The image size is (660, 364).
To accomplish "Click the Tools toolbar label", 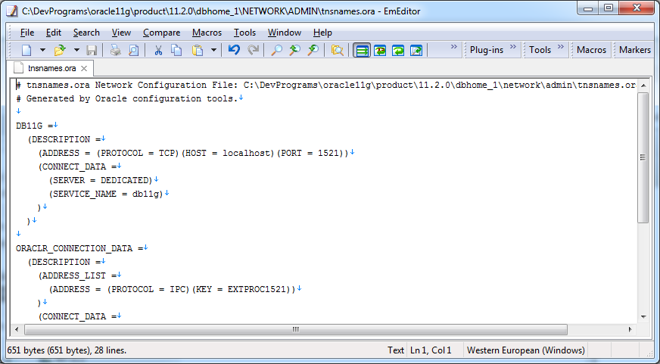I will click(540, 50).
